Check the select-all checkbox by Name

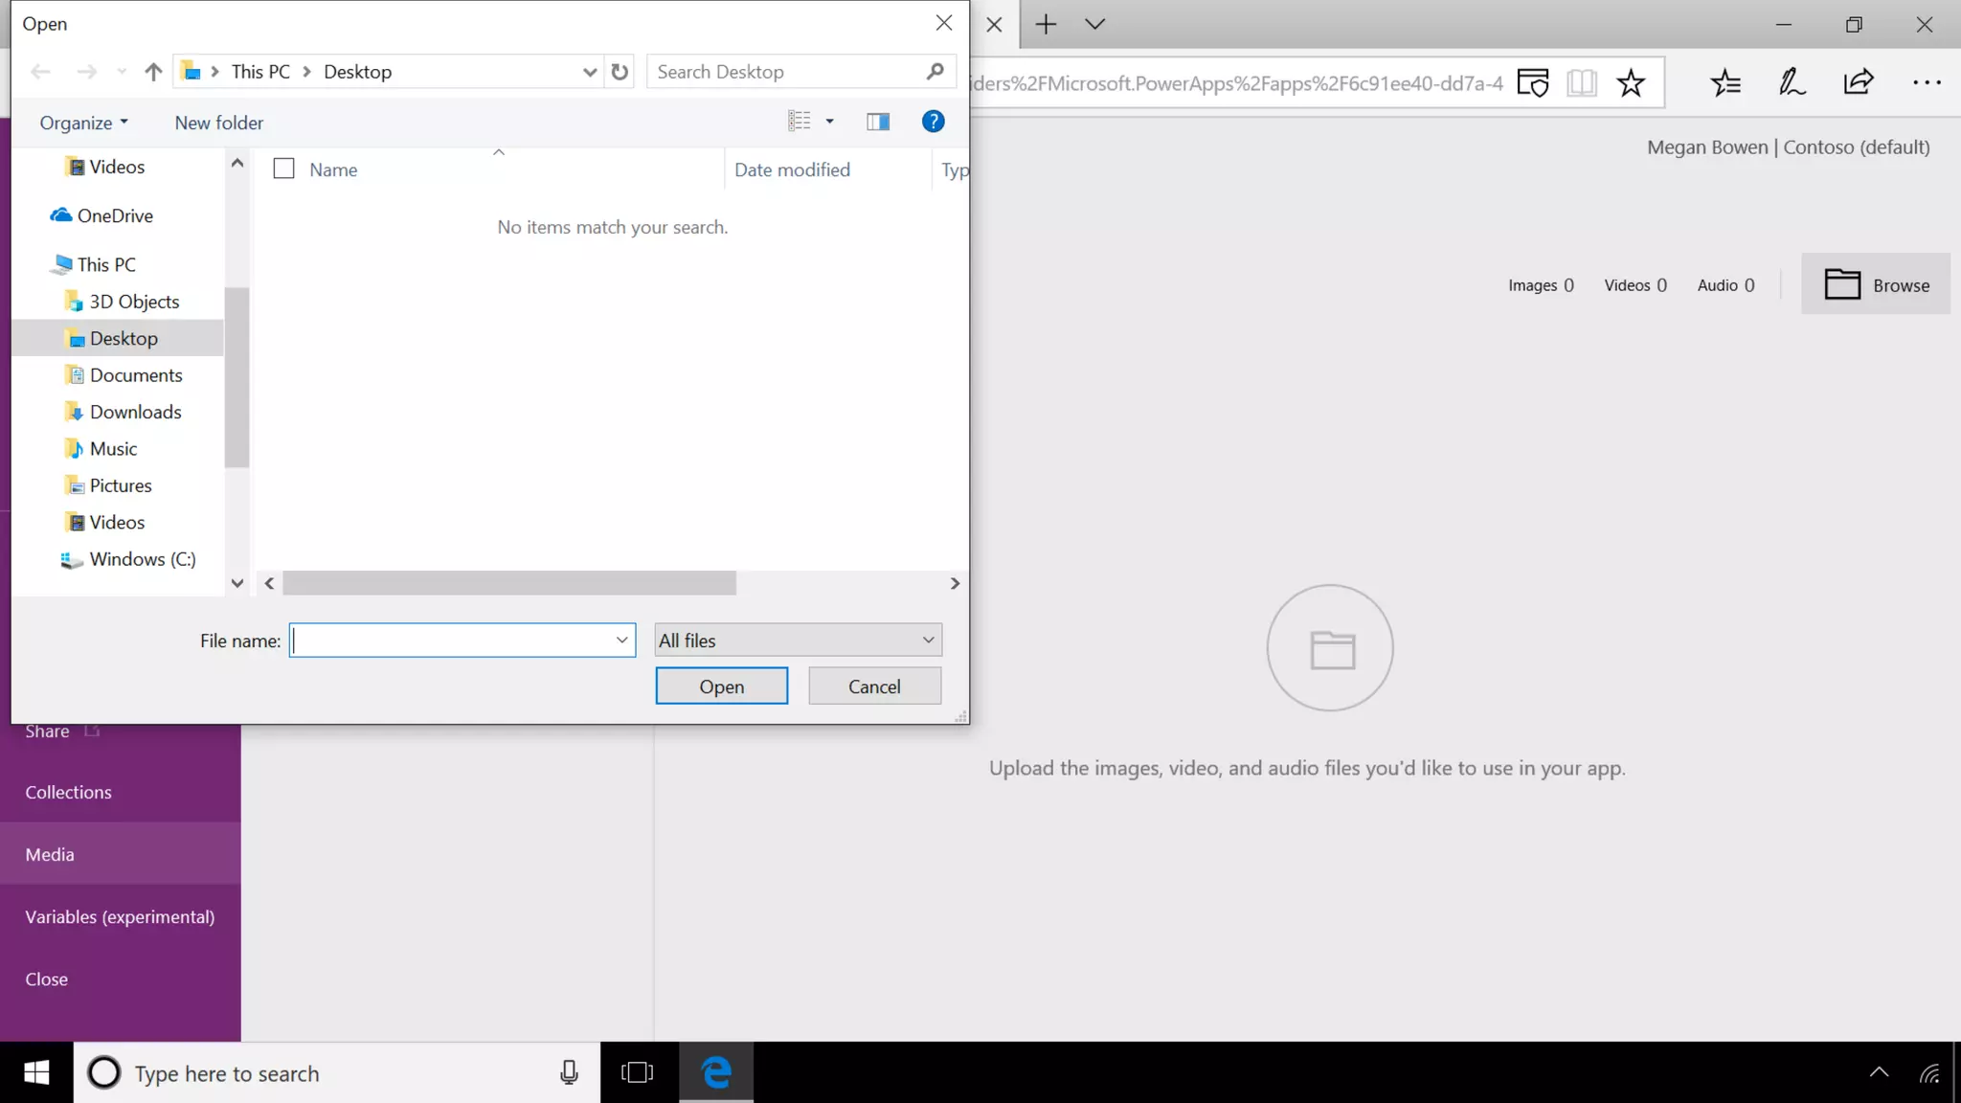pyautogui.click(x=283, y=169)
